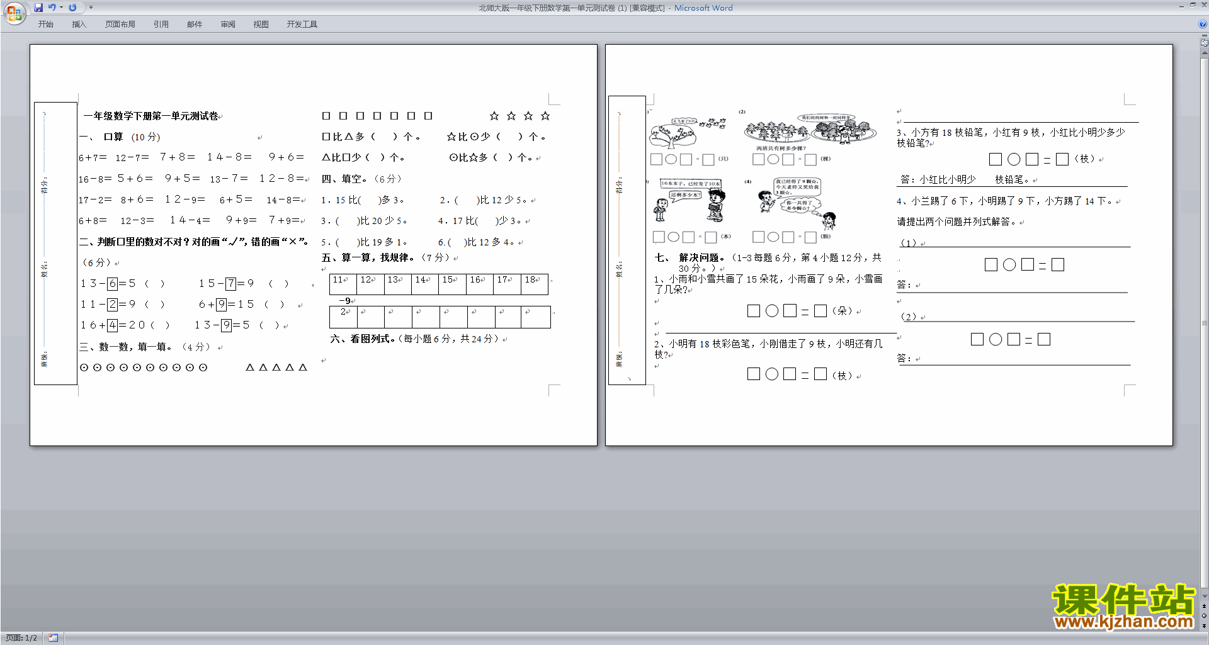The image size is (1209, 645).
Task: Click the boxed 6 in 13-6=5
Action: point(112,283)
